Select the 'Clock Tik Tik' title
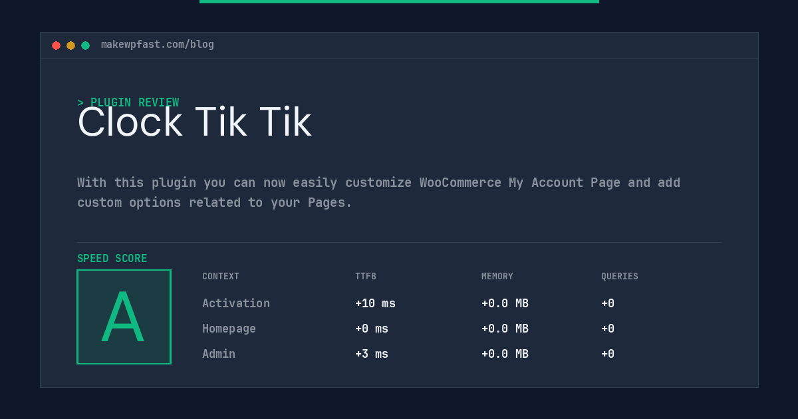Screen dimensions: 798x419 tap(194, 122)
